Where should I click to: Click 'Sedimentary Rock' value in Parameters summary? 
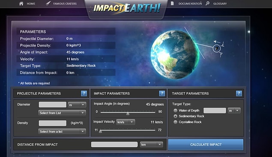click(x=81, y=66)
